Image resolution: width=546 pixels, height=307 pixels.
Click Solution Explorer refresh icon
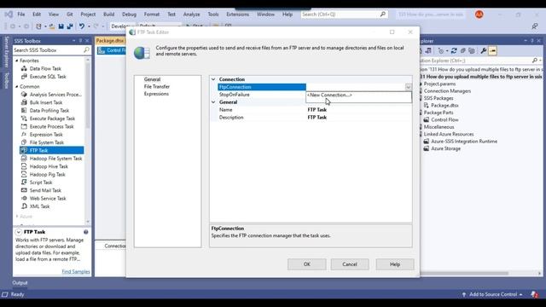pos(454,51)
